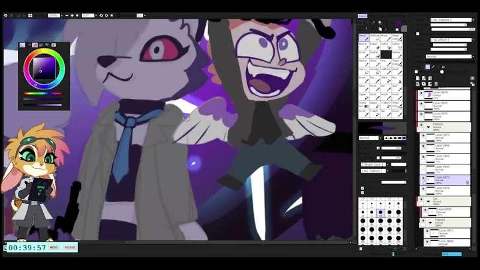Click the Layer1846 thumbnail
The image size is (480, 270).
click(x=431, y=148)
